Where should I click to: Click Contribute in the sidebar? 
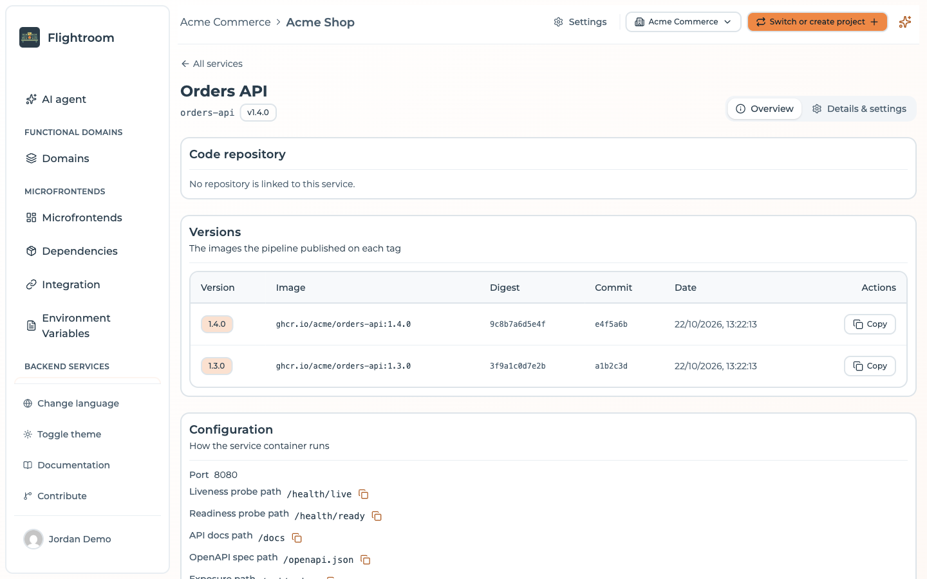pos(55,496)
